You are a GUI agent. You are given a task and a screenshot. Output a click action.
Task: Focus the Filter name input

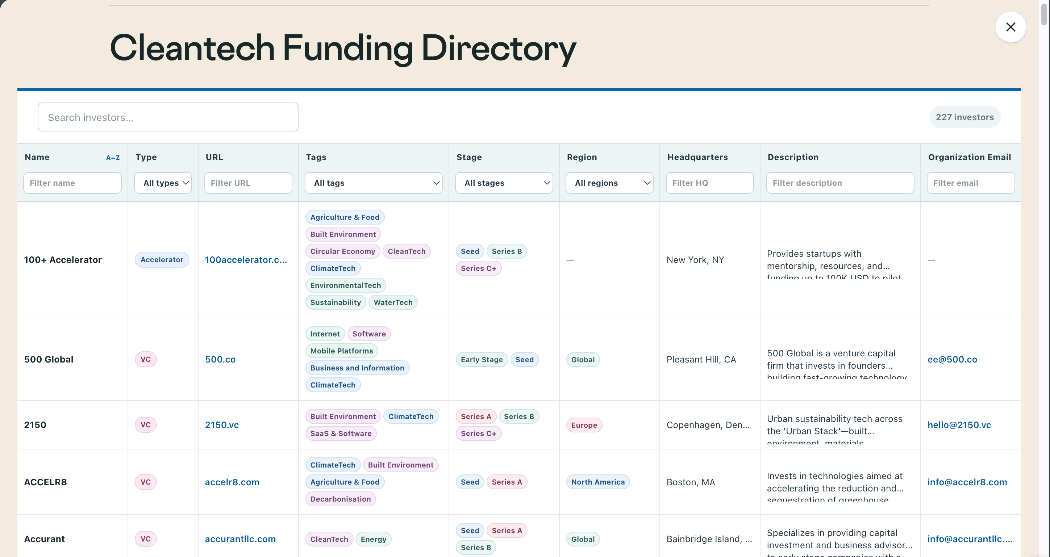pos(72,183)
